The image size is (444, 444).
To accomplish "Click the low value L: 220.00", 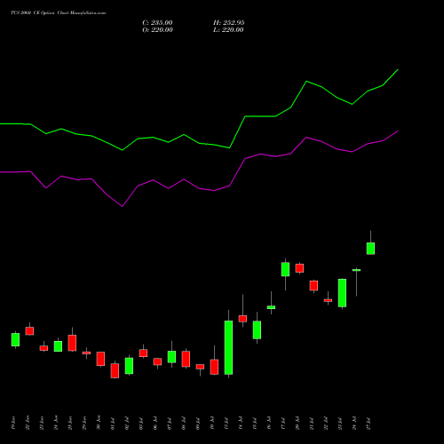I will tap(228, 30).
